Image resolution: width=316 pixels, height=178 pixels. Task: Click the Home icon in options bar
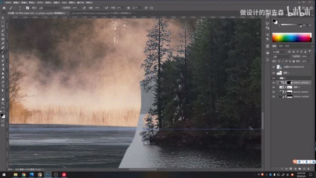click(4, 8)
